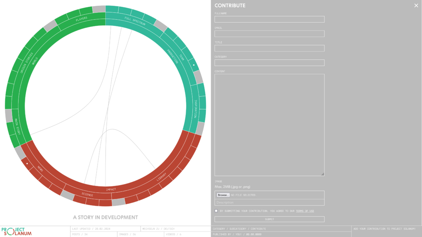The width and height of the screenshot is (422, 237).
Task: Click the white dot on the teal ring
Action: tap(194, 65)
